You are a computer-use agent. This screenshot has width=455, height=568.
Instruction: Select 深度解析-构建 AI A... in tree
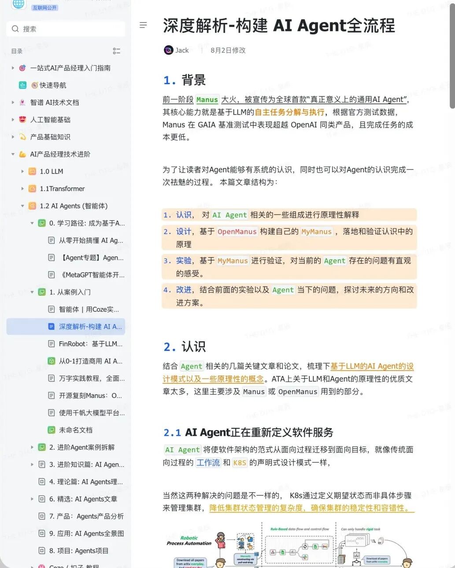66,326
